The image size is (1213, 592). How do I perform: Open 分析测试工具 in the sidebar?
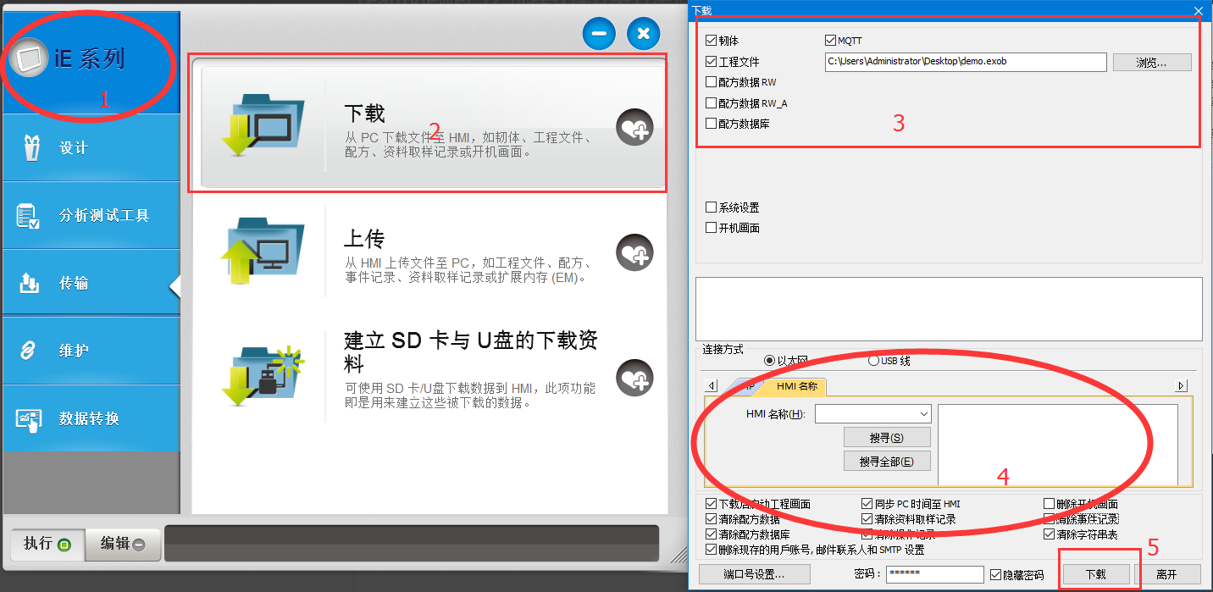[91, 215]
